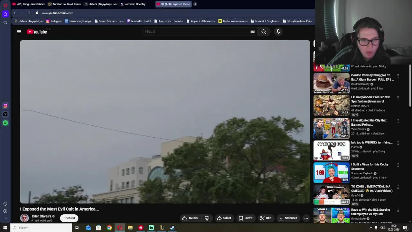412x232 pixels.
Task: Open Spotify in the Opera sidebar
Action: (x=5, y=123)
